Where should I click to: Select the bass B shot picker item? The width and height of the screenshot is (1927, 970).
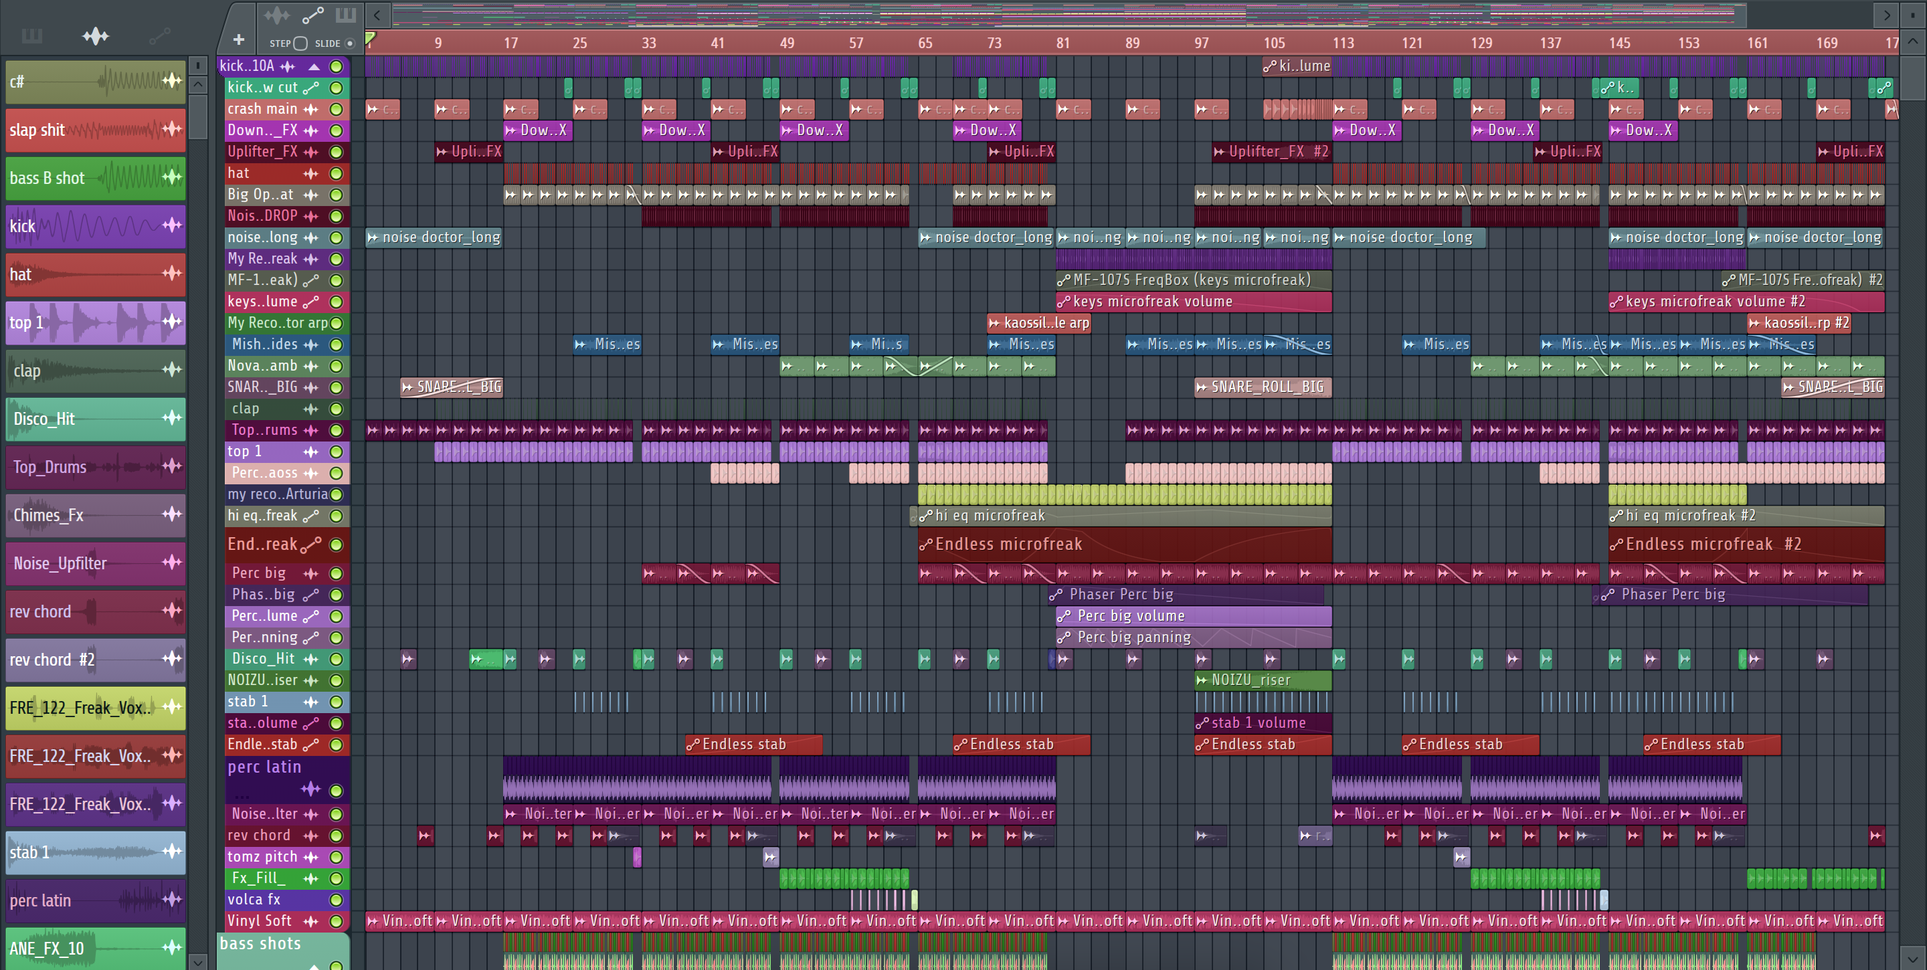(x=95, y=178)
